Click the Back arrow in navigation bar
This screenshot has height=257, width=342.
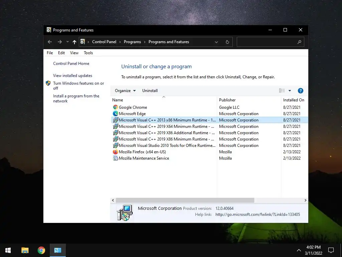50,42
